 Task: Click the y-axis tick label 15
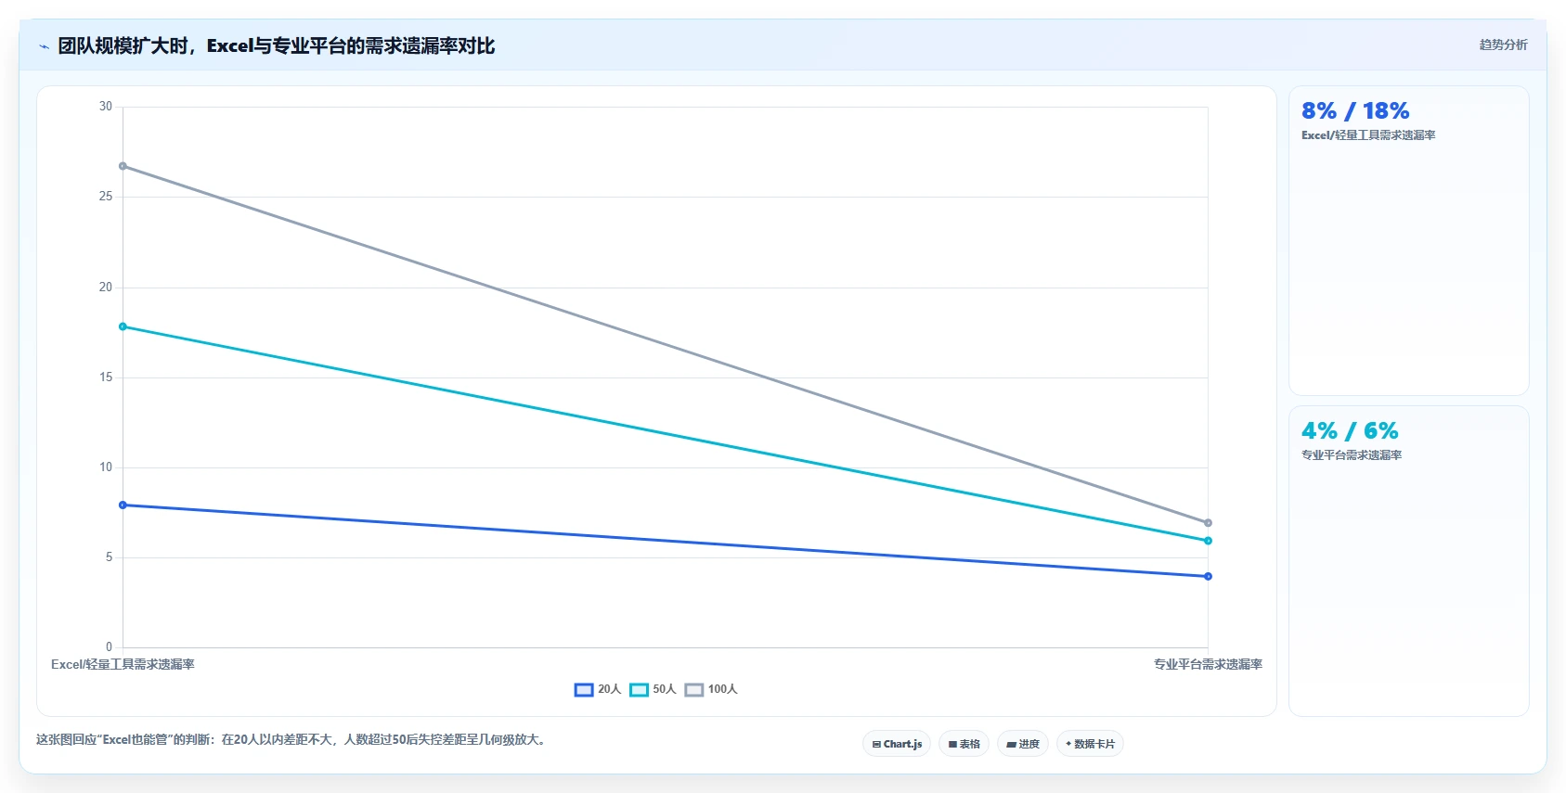pyautogui.click(x=106, y=377)
